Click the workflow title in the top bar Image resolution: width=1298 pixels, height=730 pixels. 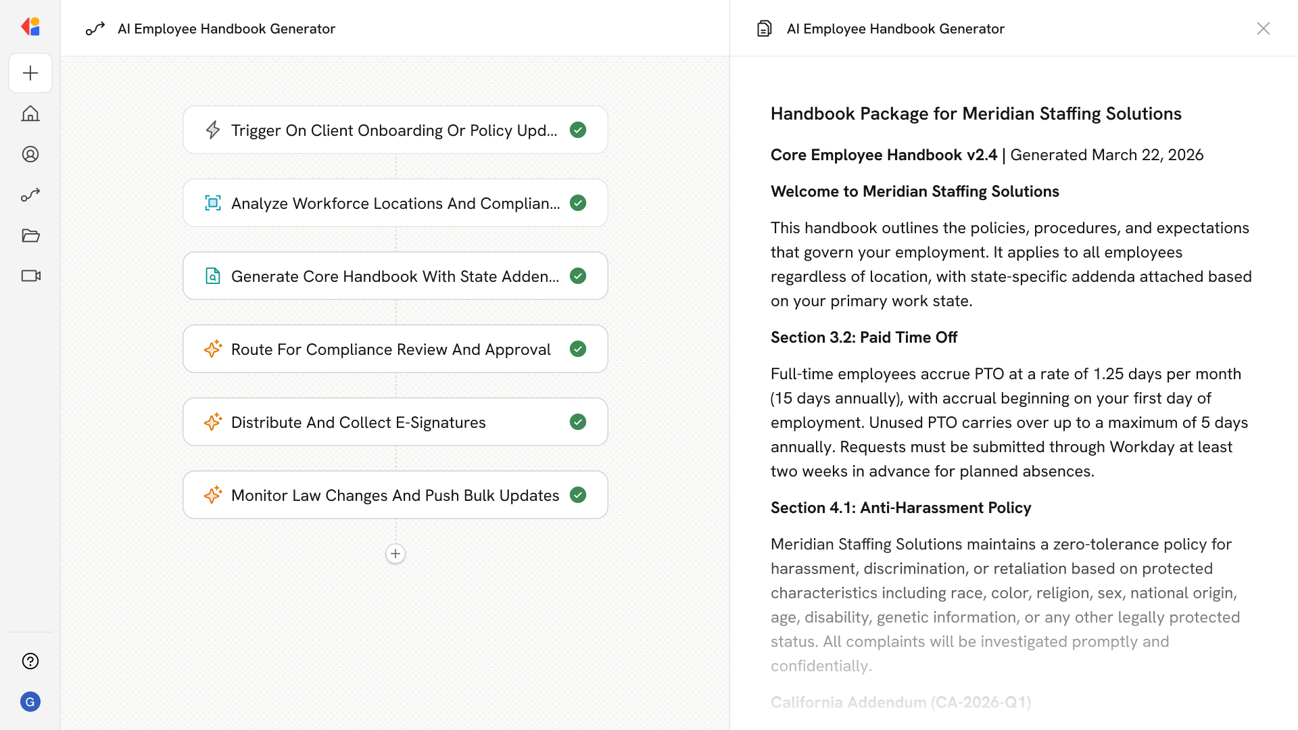[226, 28]
